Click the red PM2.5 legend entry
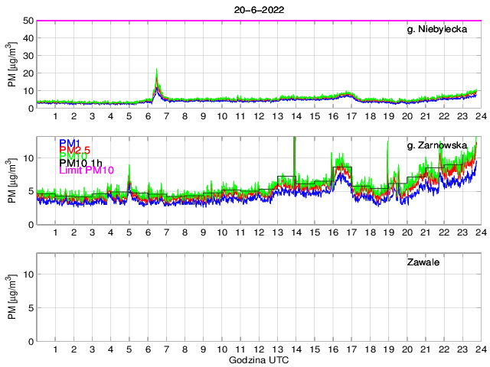Image resolution: width=490 pixels, height=367 pixels. [73, 151]
